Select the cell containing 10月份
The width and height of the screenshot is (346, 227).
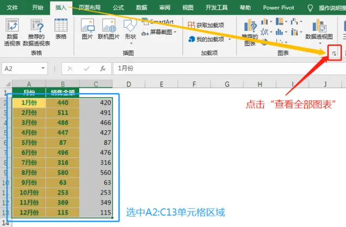click(x=29, y=192)
